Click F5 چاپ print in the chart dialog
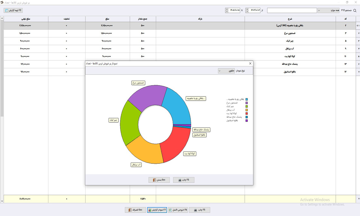Image resolution: width=360 pixels, height=216 pixels. click(184, 180)
